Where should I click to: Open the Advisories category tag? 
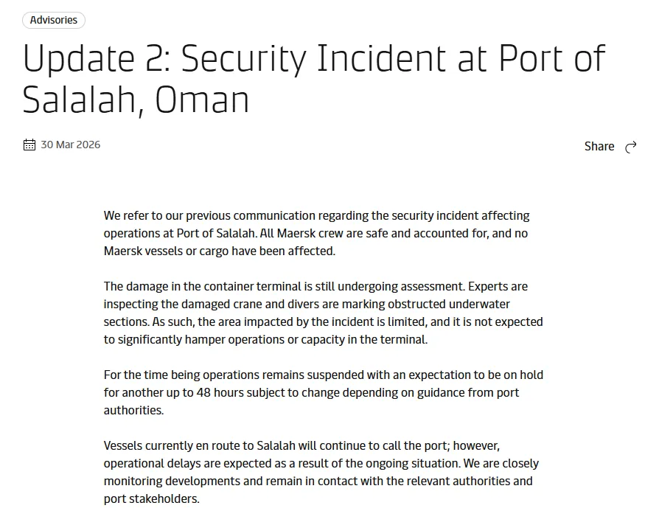pos(54,20)
